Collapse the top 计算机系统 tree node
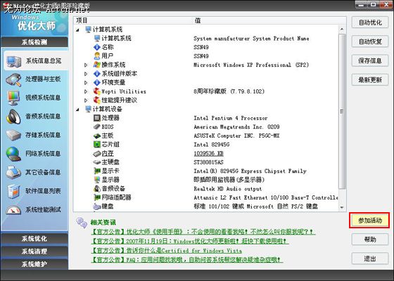The image size is (394, 281). [x=77, y=30]
